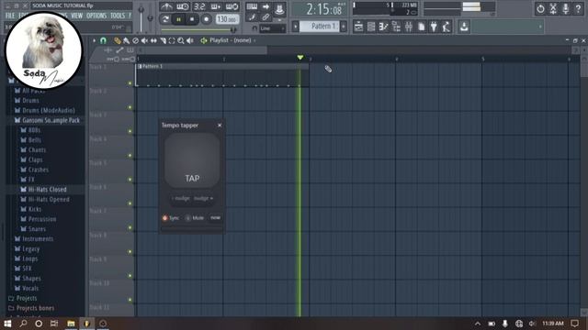Toggle wait for input before recording
Screen dimensions: 588x330
183,6
